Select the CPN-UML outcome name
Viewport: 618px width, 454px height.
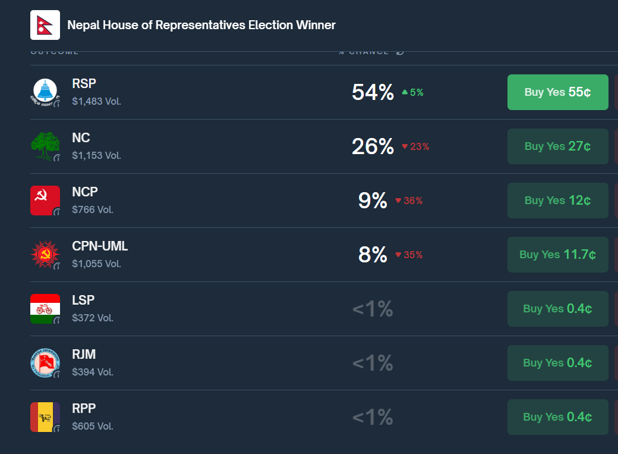click(x=100, y=246)
